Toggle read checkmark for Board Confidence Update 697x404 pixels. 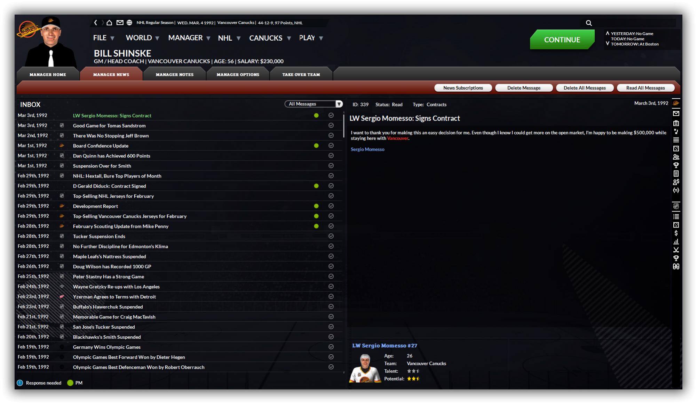pos(331,146)
